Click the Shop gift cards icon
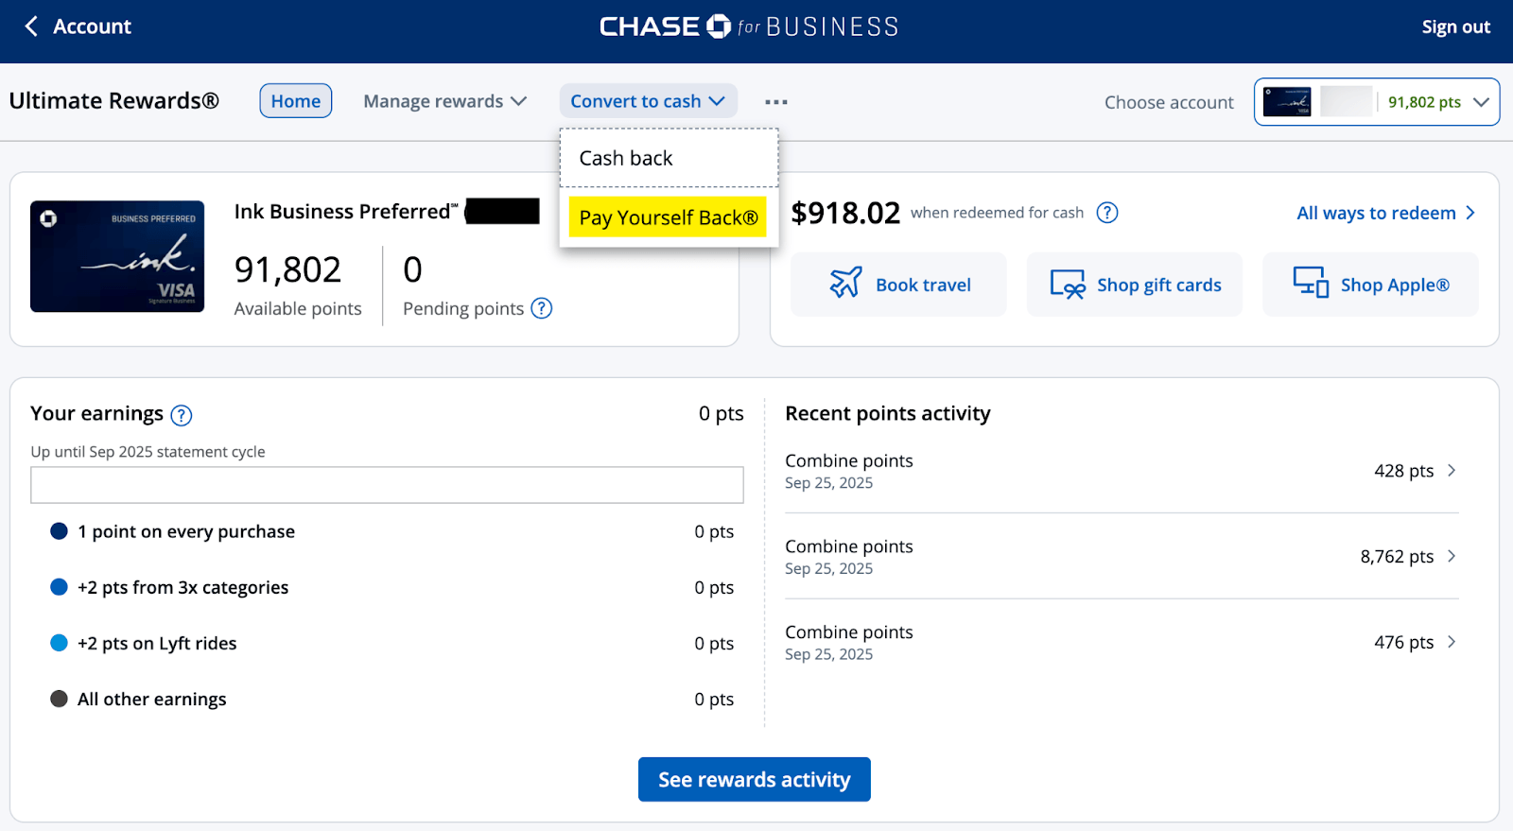 1068,285
